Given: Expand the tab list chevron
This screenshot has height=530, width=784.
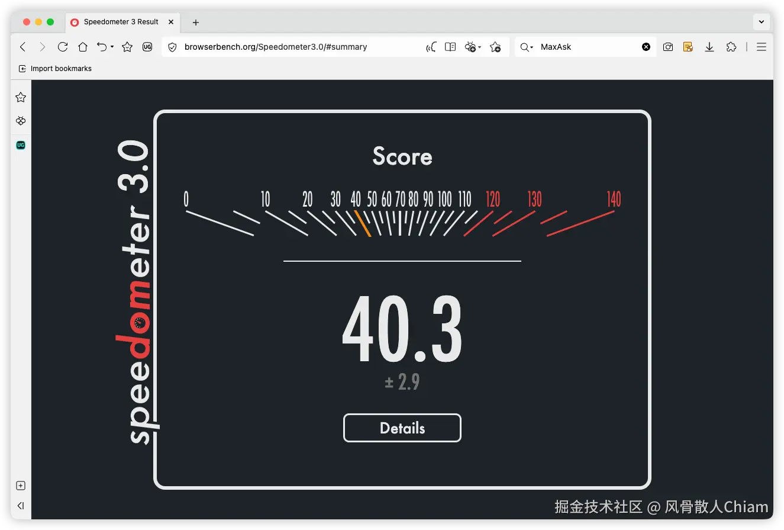Looking at the screenshot, I should 762,22.
